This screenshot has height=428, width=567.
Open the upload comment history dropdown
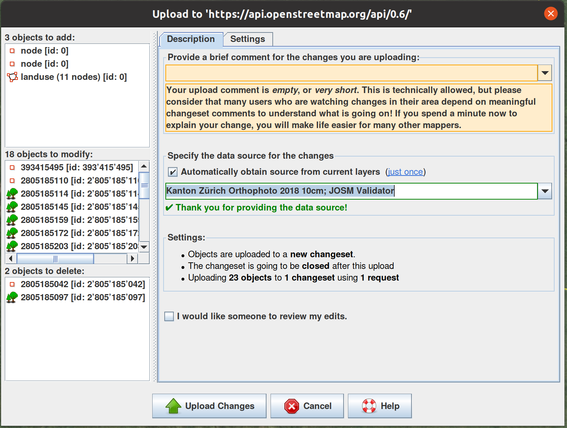545,73
